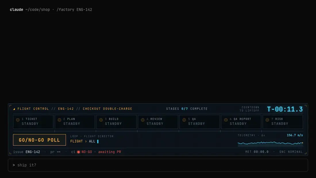This screenshot has height=178, width=316.
Task: Click the 'FLIGHT › ALL' loop line
Action: 83,141
